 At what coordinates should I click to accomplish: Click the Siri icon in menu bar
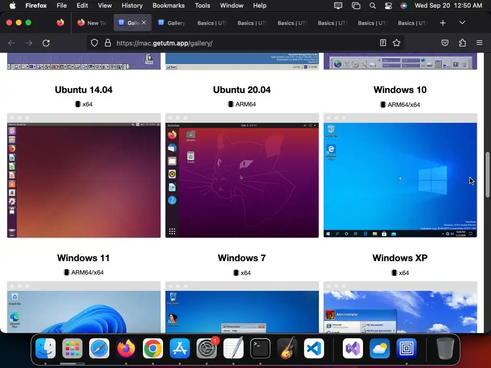(x=404, y=6)
